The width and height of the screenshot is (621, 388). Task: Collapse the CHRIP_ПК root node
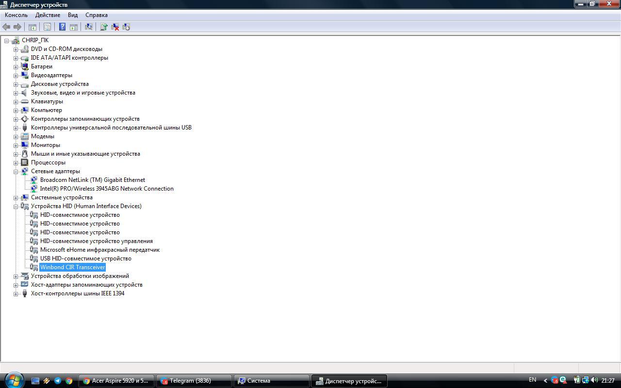6,40
